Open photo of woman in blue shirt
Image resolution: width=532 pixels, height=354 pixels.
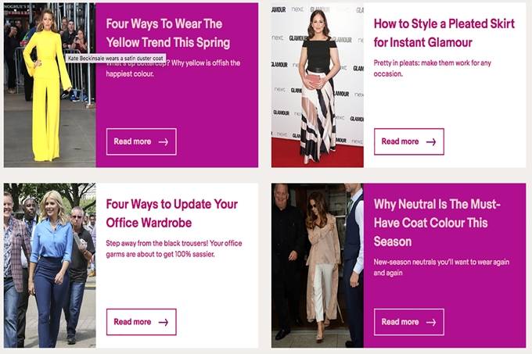click(49, 266)
